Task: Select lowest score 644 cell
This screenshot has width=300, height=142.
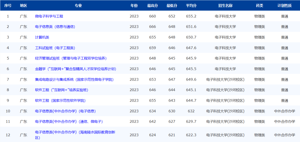Action: coord(172,90)
